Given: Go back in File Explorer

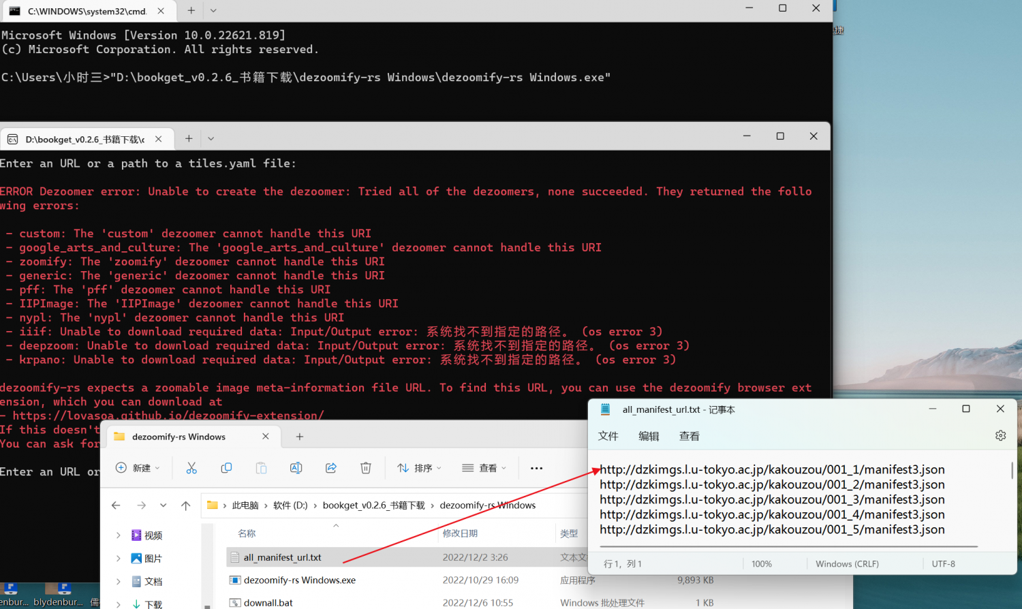Looking at the screenshot, I should (x=116, y=505).
